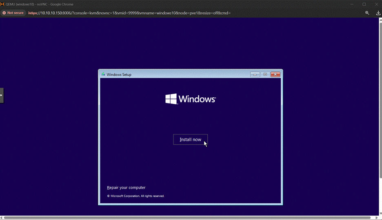The image size is (382, 220).
Task: Open the Chrome zoom magnifier icon
Action: tap(367, 13)
